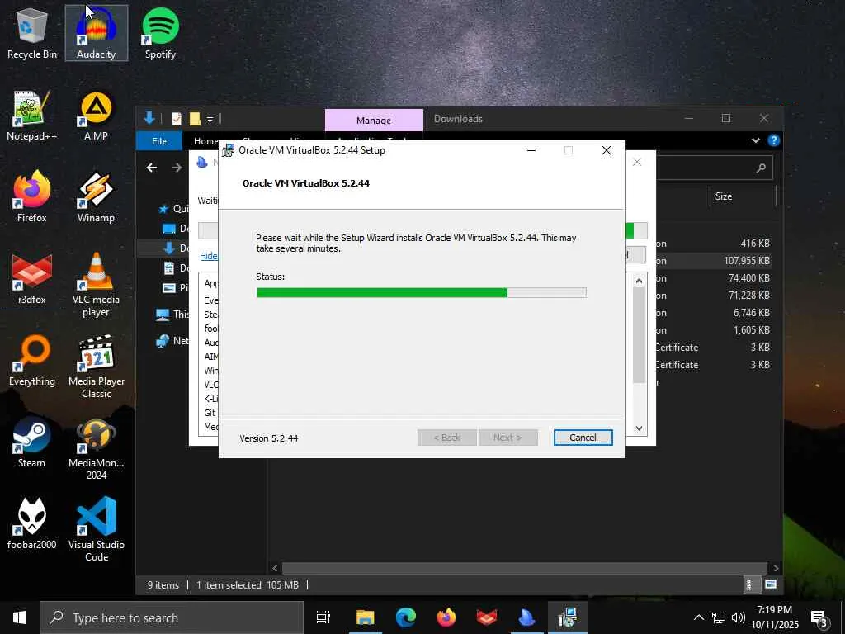Select the VLC media player desktop icon

[x=96, y=285]
